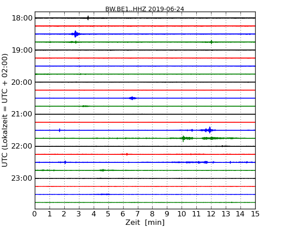Click the UTC Lokalzeit axis label
290x232 pixels.
tap(5, 110)
